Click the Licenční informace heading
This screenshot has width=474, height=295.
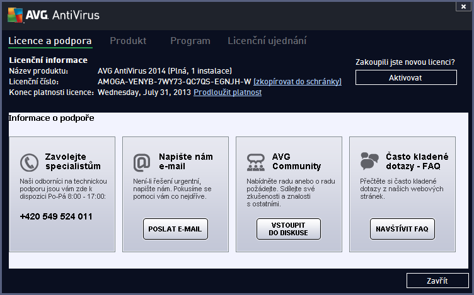click(x=49, y=60)
